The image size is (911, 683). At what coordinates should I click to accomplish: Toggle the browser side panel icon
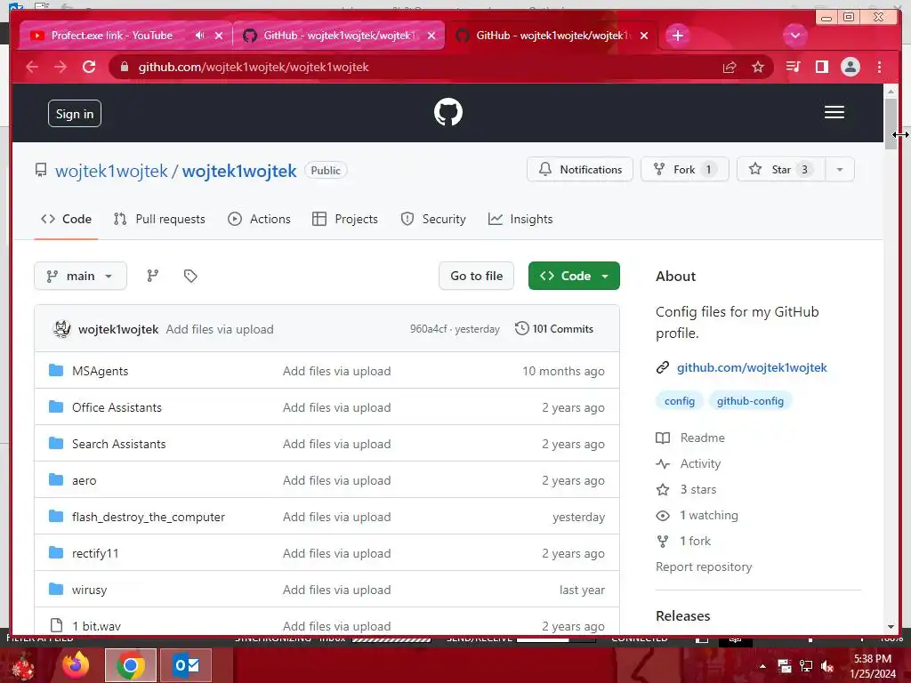tap(821, 68)
